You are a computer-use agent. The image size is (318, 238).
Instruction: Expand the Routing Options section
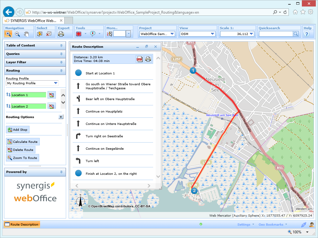click(61, 117)
